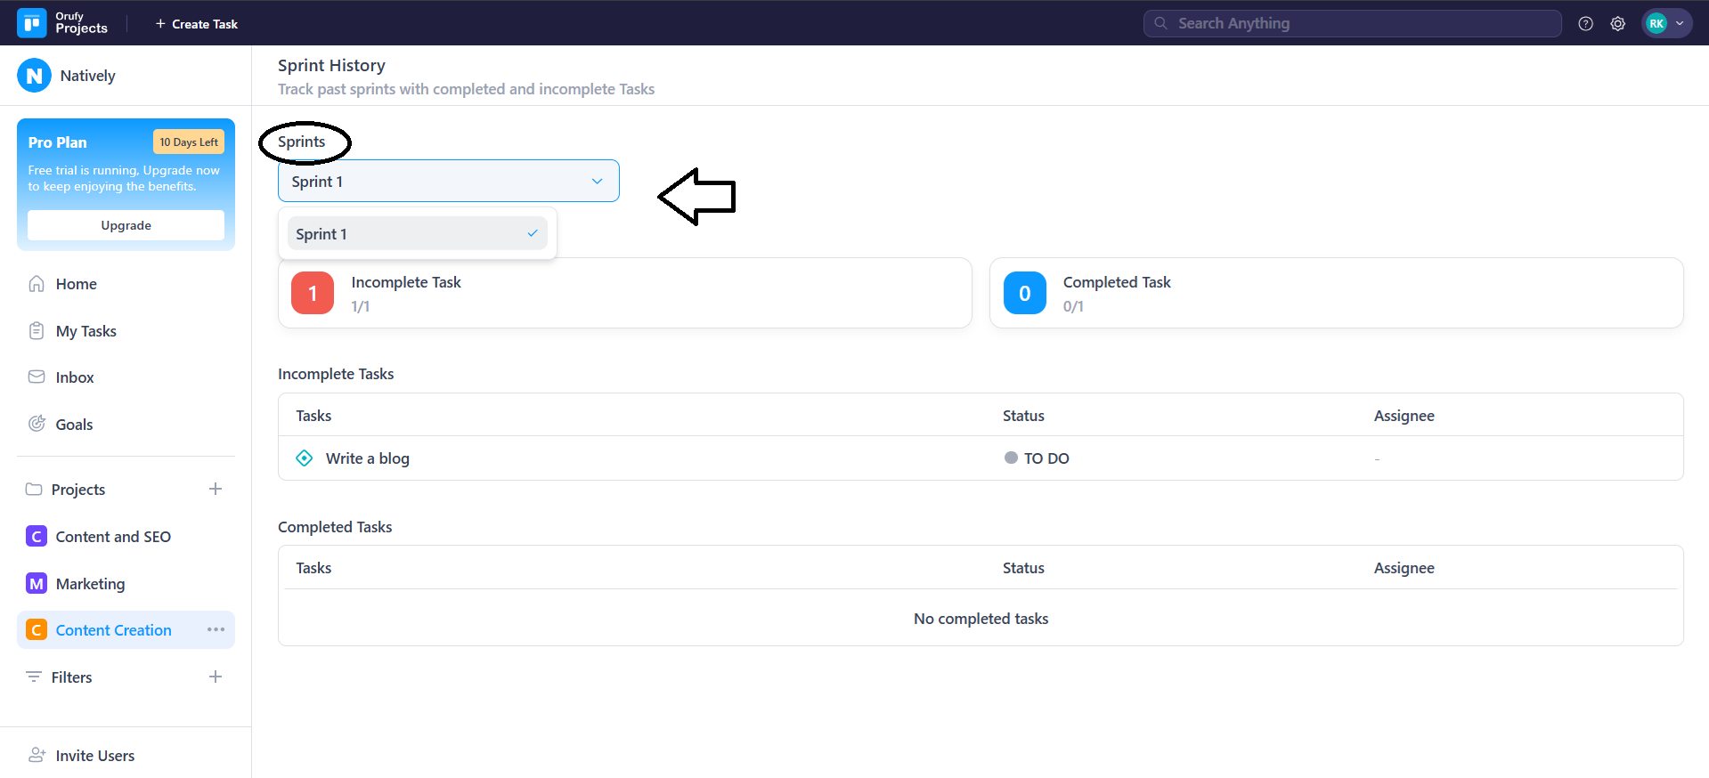Click Create Task in top bar

pyautogui.click(x=197, y=24)
